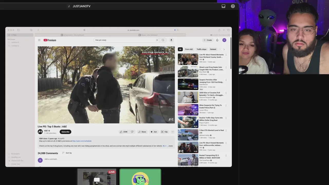
Task: Select the LIVE screen share thumbnail
Action: tap(97, 177)
